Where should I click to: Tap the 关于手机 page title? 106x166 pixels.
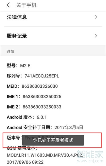[26, 5]
